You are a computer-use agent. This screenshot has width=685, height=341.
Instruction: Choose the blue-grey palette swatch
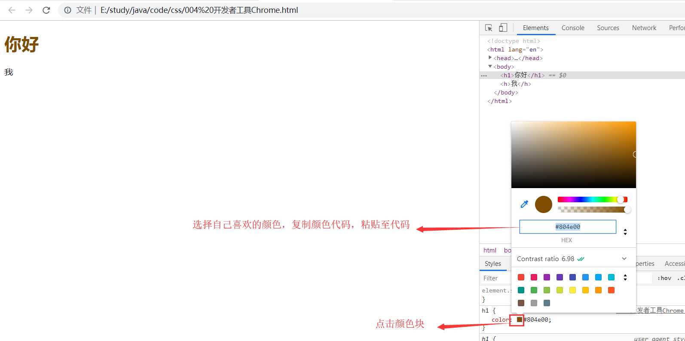pyautogui.click(x=547, y=303)
